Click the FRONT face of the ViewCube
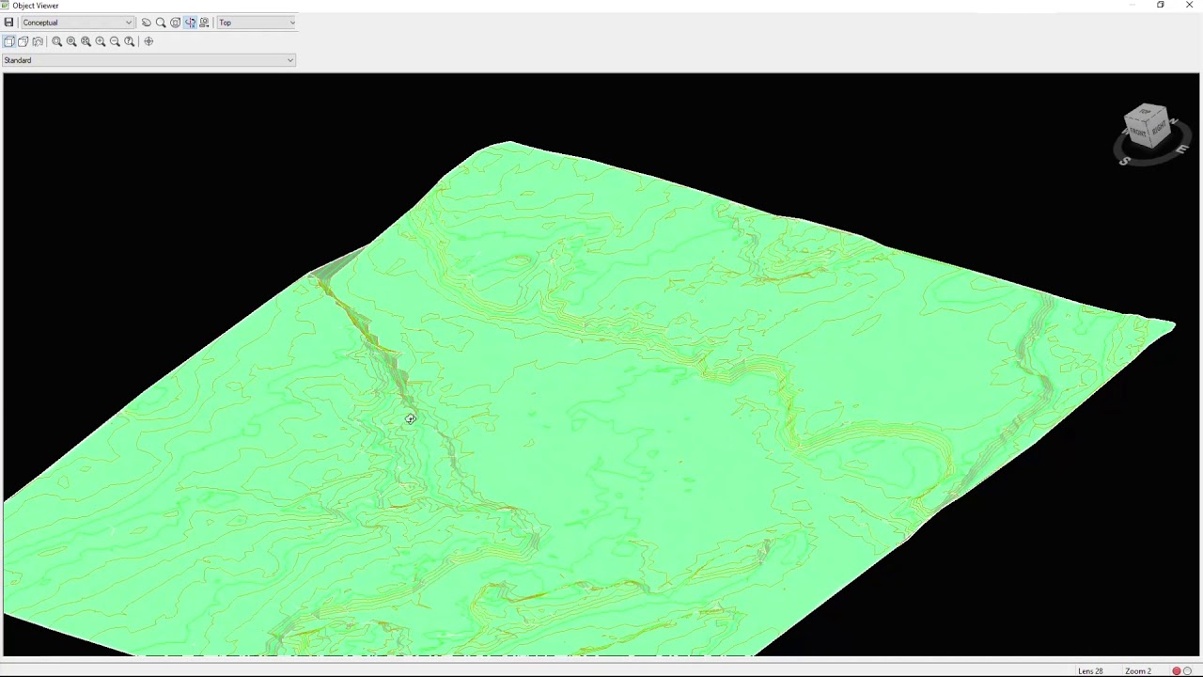 point(1137,134)
